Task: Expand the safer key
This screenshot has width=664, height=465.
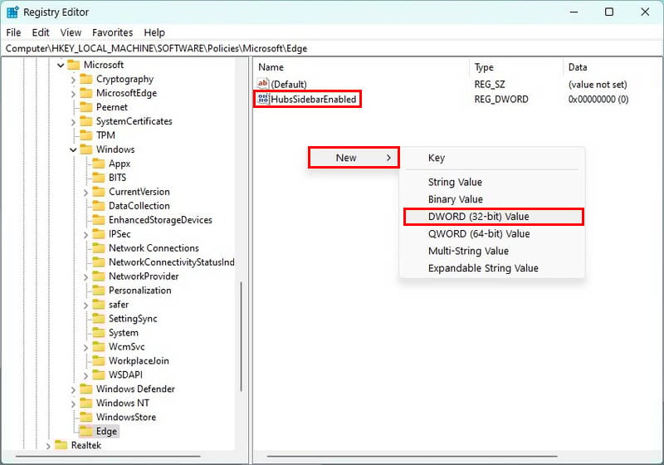Action: point(86,305)
